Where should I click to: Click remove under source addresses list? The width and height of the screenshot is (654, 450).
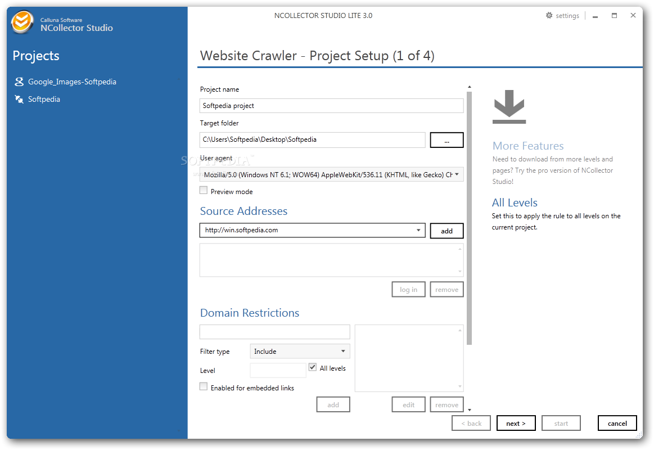tap(446, 290)
